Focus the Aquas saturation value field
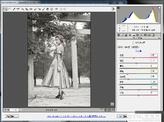Viewport: 164px width, 122px height. point(154,77)
